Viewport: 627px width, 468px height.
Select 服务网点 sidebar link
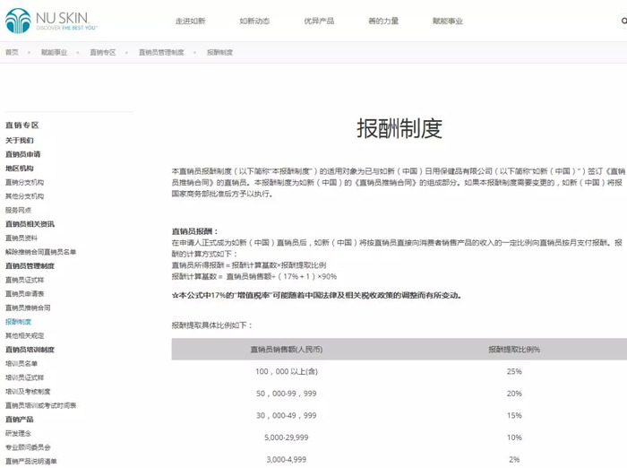click(18, 210)
